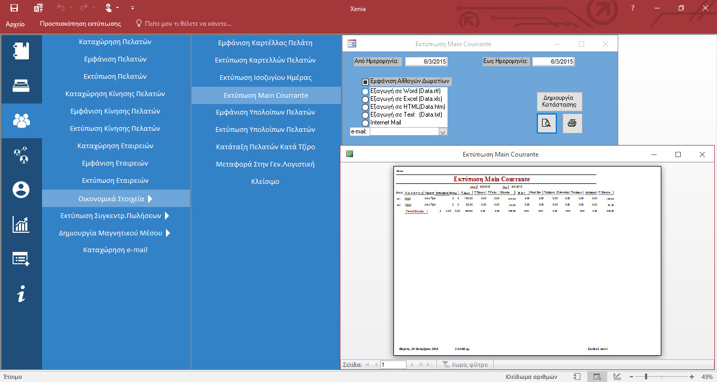Click the Από Ημερομηνία date field

click(426, 62)
